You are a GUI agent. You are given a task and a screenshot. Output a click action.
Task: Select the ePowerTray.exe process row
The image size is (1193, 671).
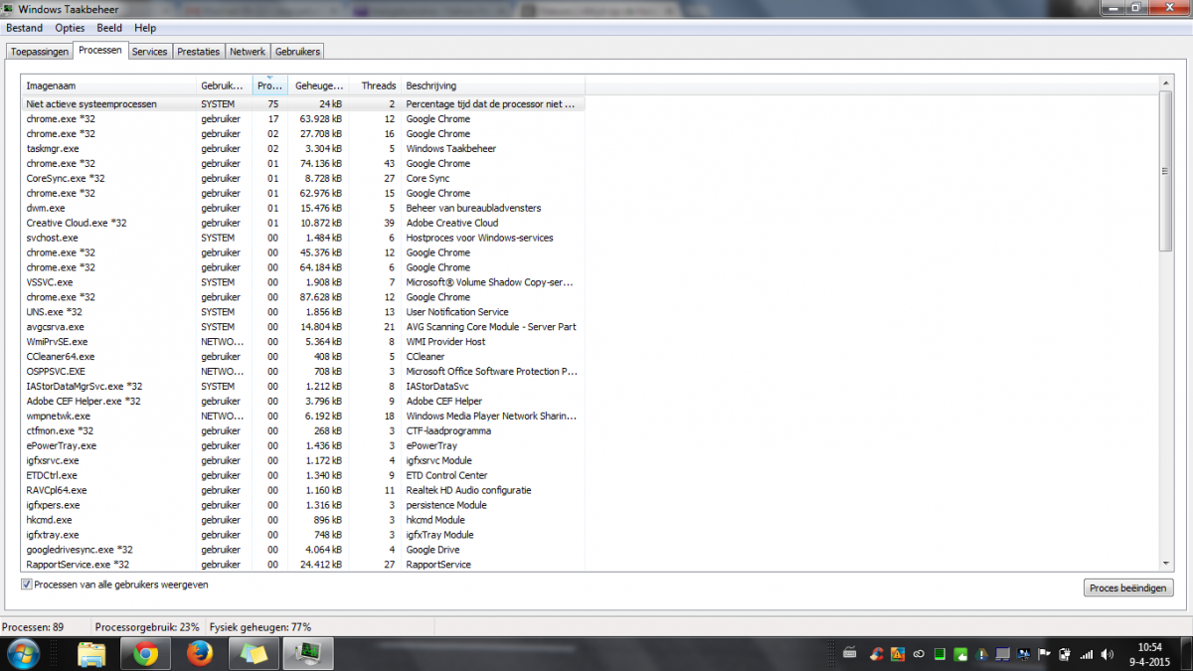[302, 445]
